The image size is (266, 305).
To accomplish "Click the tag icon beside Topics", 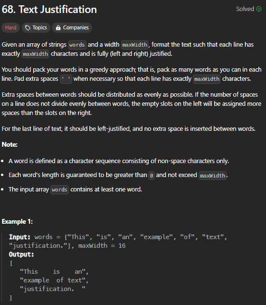I will coord(28,28).
